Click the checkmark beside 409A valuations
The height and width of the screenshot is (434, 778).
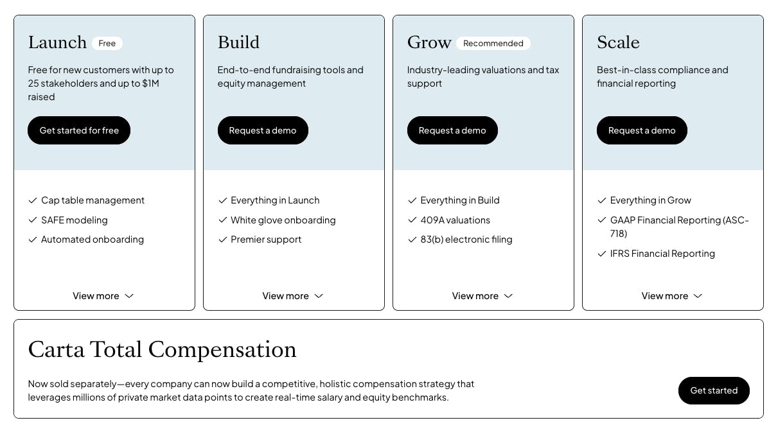(x=412, y=220)
